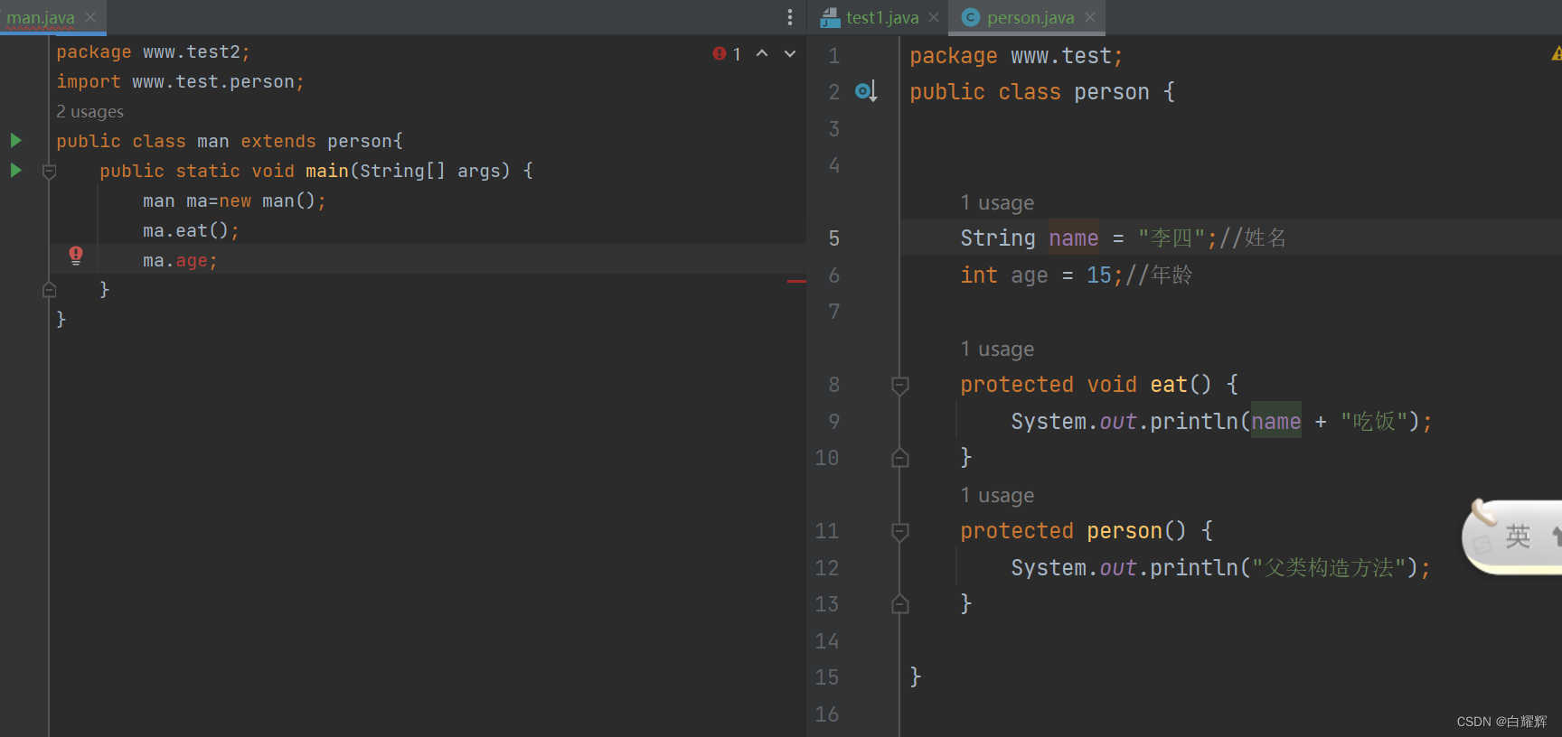This screenshot has width=1562, height=737.
Task: Click the warning indicator in person.java
Action: click(1557, 54)
